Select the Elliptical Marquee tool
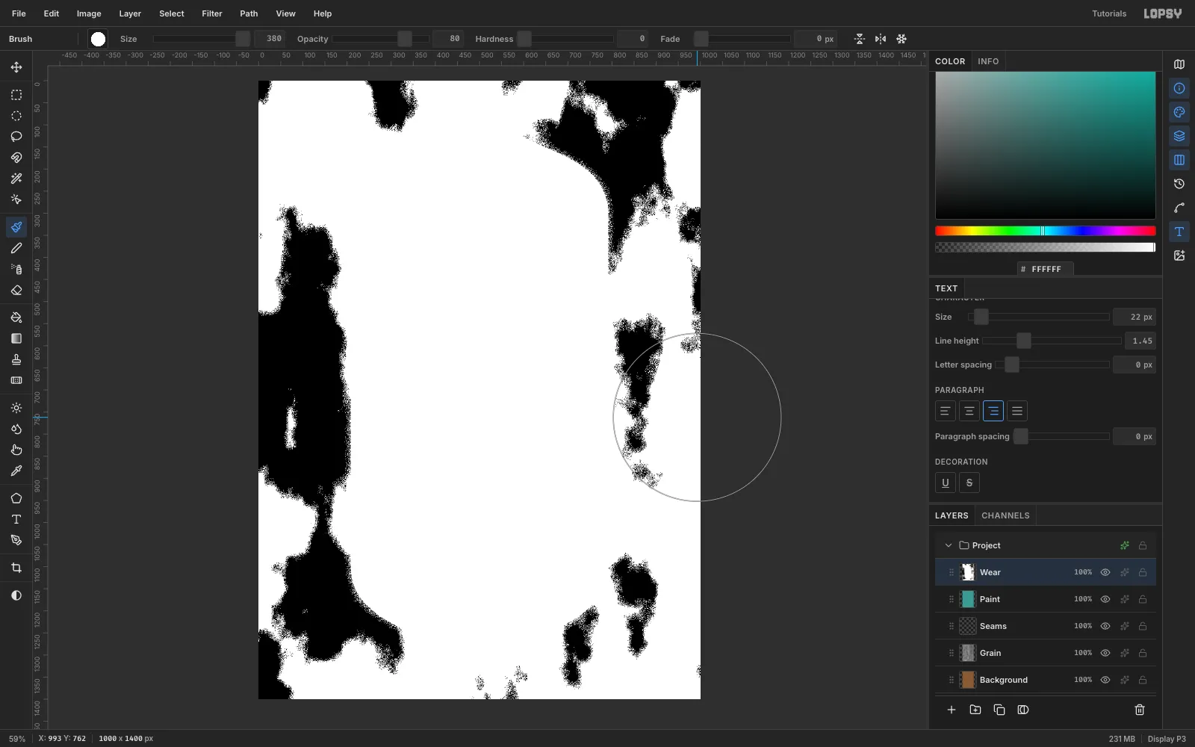Viewport: 1195px width, 747px height. click(16, 116)
